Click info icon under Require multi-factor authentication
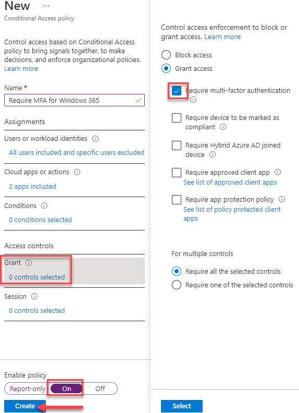 click(193, 100)
